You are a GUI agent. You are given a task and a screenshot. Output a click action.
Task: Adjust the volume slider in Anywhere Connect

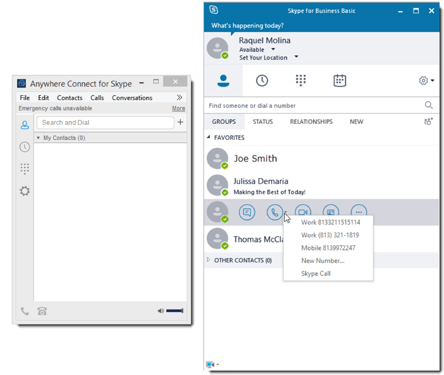pyautogui.click(x=175, y=311)
